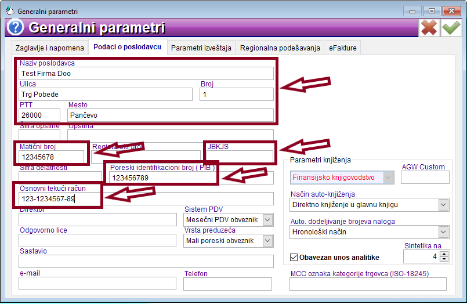467x304 pixels.
Task: Increase the Sintetika na value with up arrow
Action: [x=443, y=253]
